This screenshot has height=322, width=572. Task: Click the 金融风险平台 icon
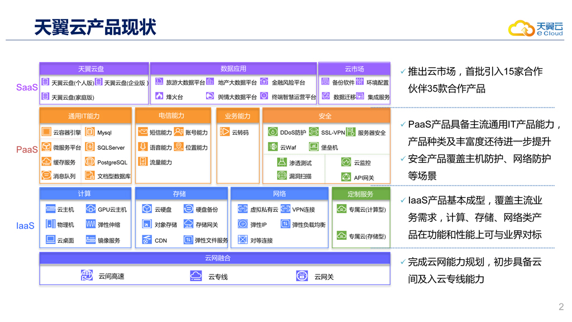click(x=264, y=82)
